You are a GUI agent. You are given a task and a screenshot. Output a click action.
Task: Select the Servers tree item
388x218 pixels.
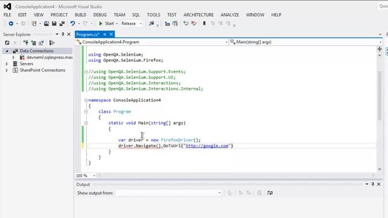[x=27, y=64]
